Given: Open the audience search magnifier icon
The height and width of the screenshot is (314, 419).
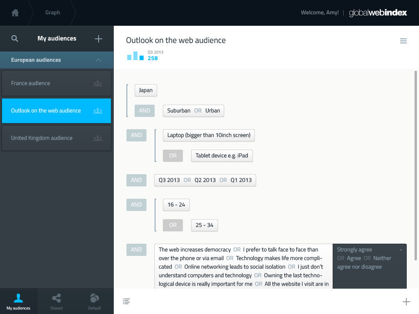Looking at the screenshot, I should coord(15,39).
